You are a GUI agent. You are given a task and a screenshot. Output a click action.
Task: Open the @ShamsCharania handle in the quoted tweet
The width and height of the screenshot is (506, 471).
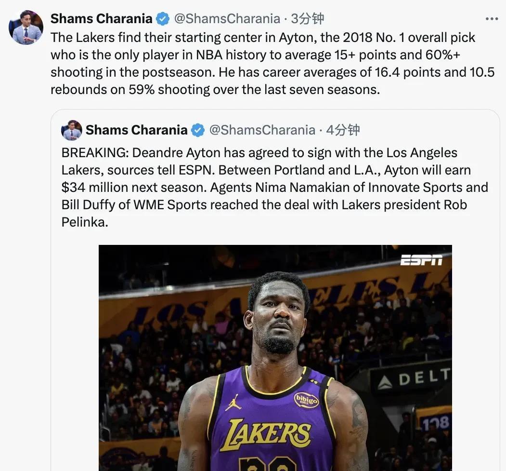point(262,130)
